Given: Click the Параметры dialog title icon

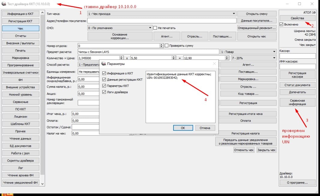Looking at the screenshot, I should 104,64.
